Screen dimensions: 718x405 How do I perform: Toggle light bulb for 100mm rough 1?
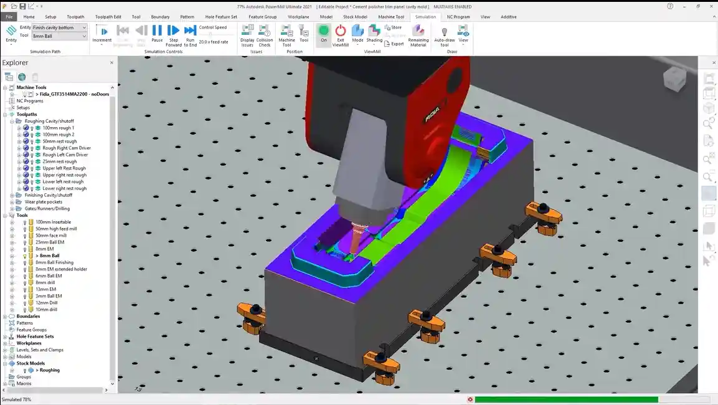(x=32, y=128)
